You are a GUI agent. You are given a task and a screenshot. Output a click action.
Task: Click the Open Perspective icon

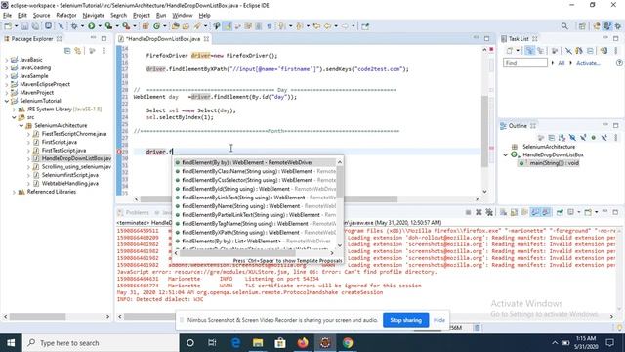(x=582, y=26)
